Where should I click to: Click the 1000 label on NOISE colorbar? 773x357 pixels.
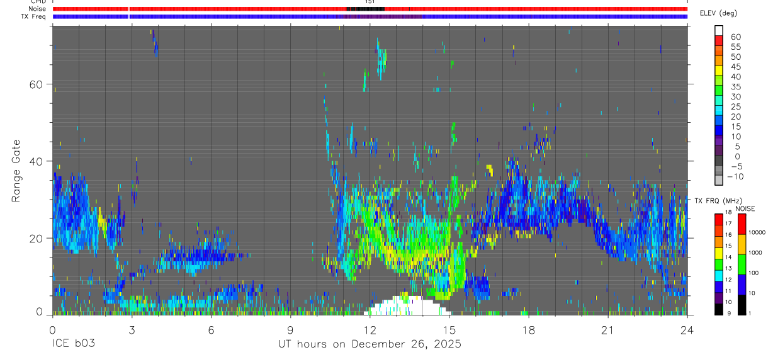pyautogui.click(x=755, y=252)
